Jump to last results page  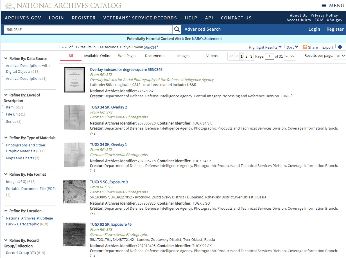[292, 56]
